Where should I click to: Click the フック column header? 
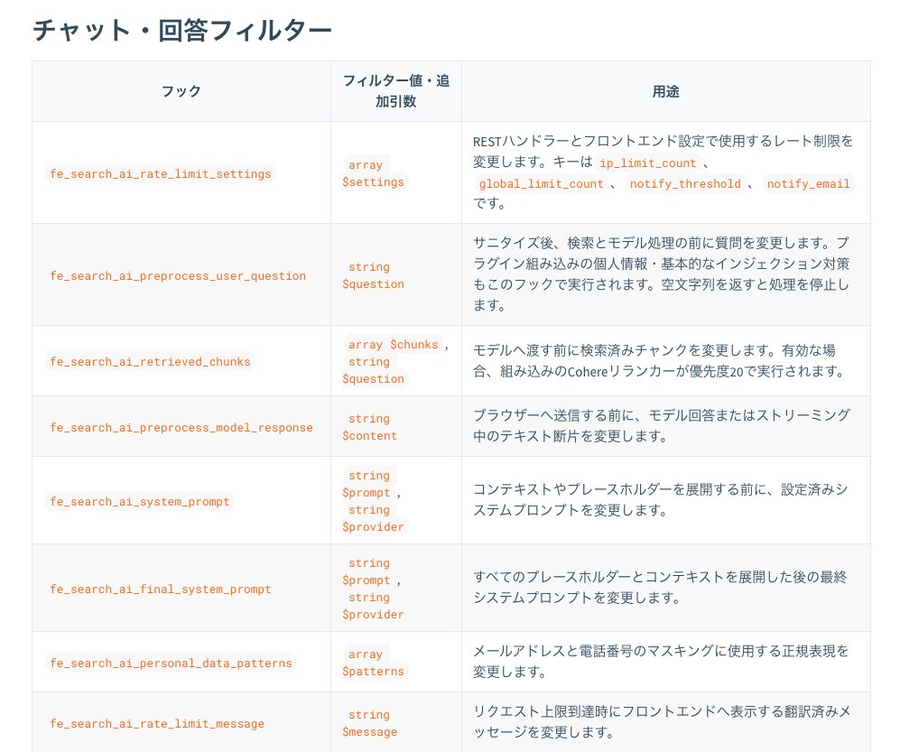(x=181, y=91)
